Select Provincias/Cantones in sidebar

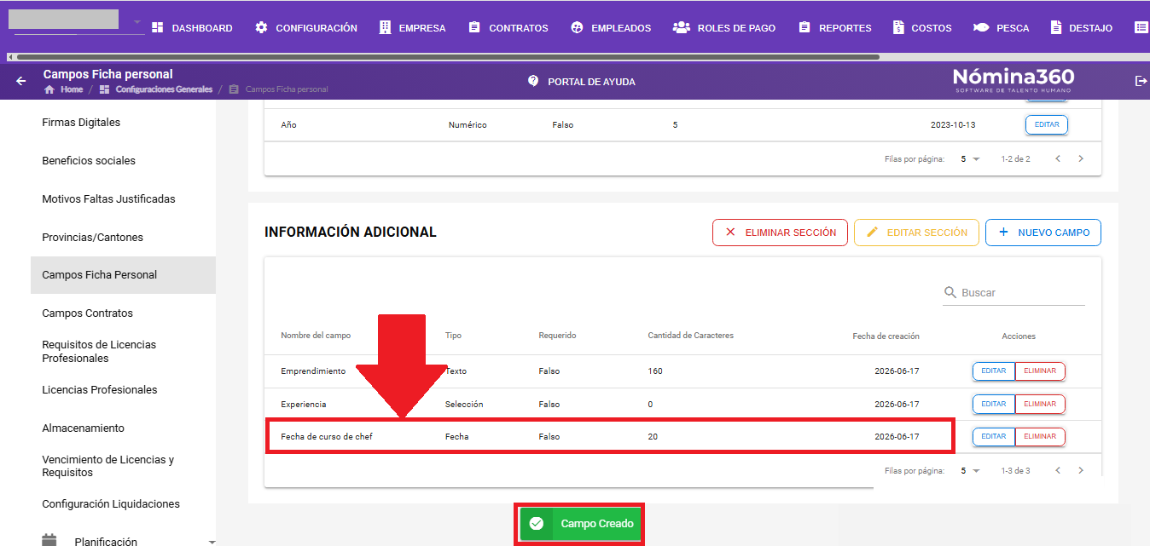point(92,238)
